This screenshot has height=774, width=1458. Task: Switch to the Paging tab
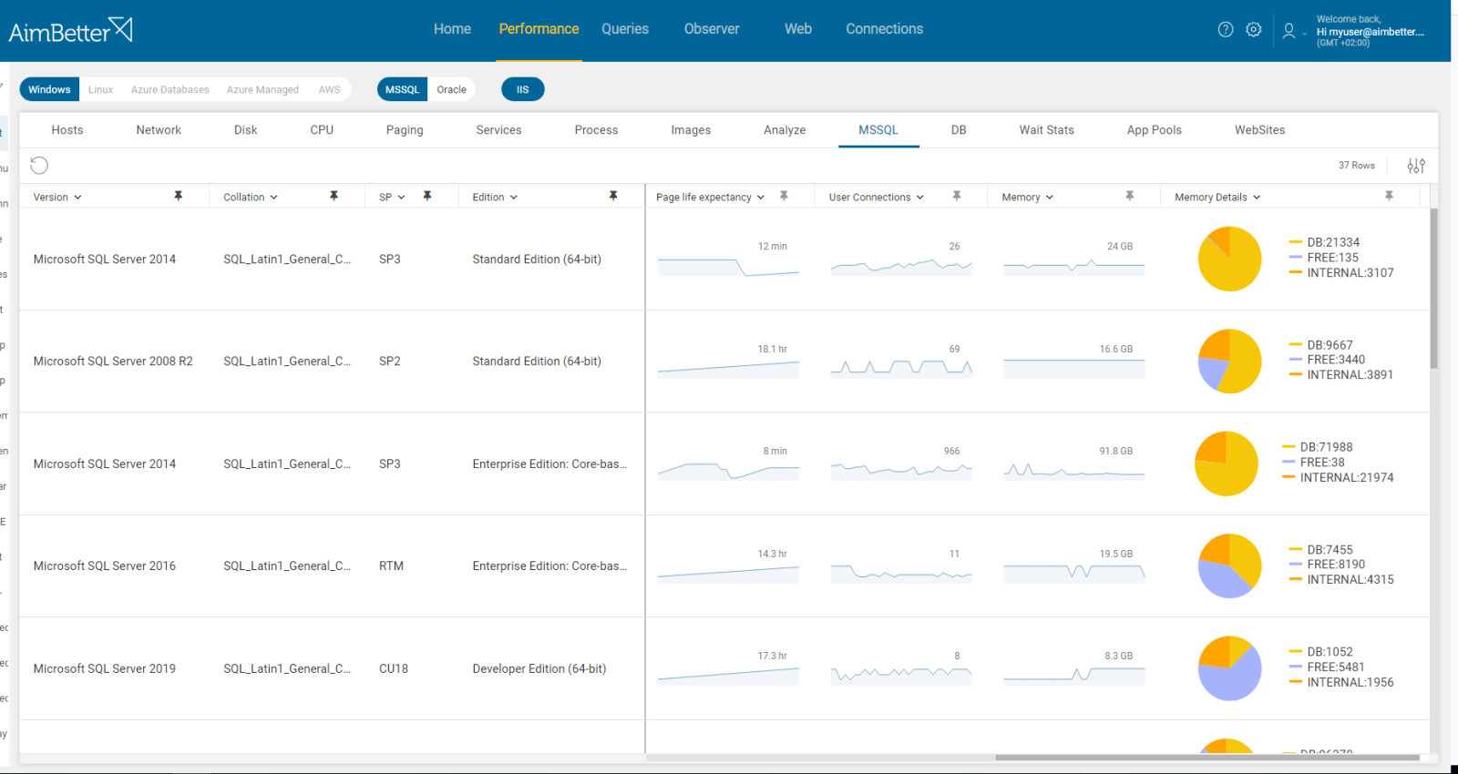(405, 130)
